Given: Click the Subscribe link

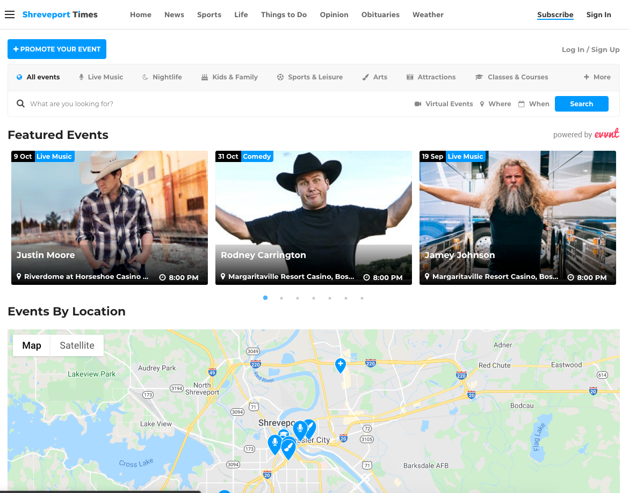Looking at the screenshot, I should [555, 15].
